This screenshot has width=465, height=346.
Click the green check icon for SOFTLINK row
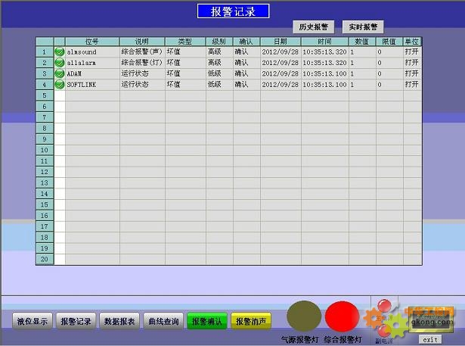60,85
